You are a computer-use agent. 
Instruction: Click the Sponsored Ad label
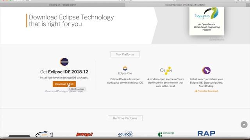click(217, 40)
